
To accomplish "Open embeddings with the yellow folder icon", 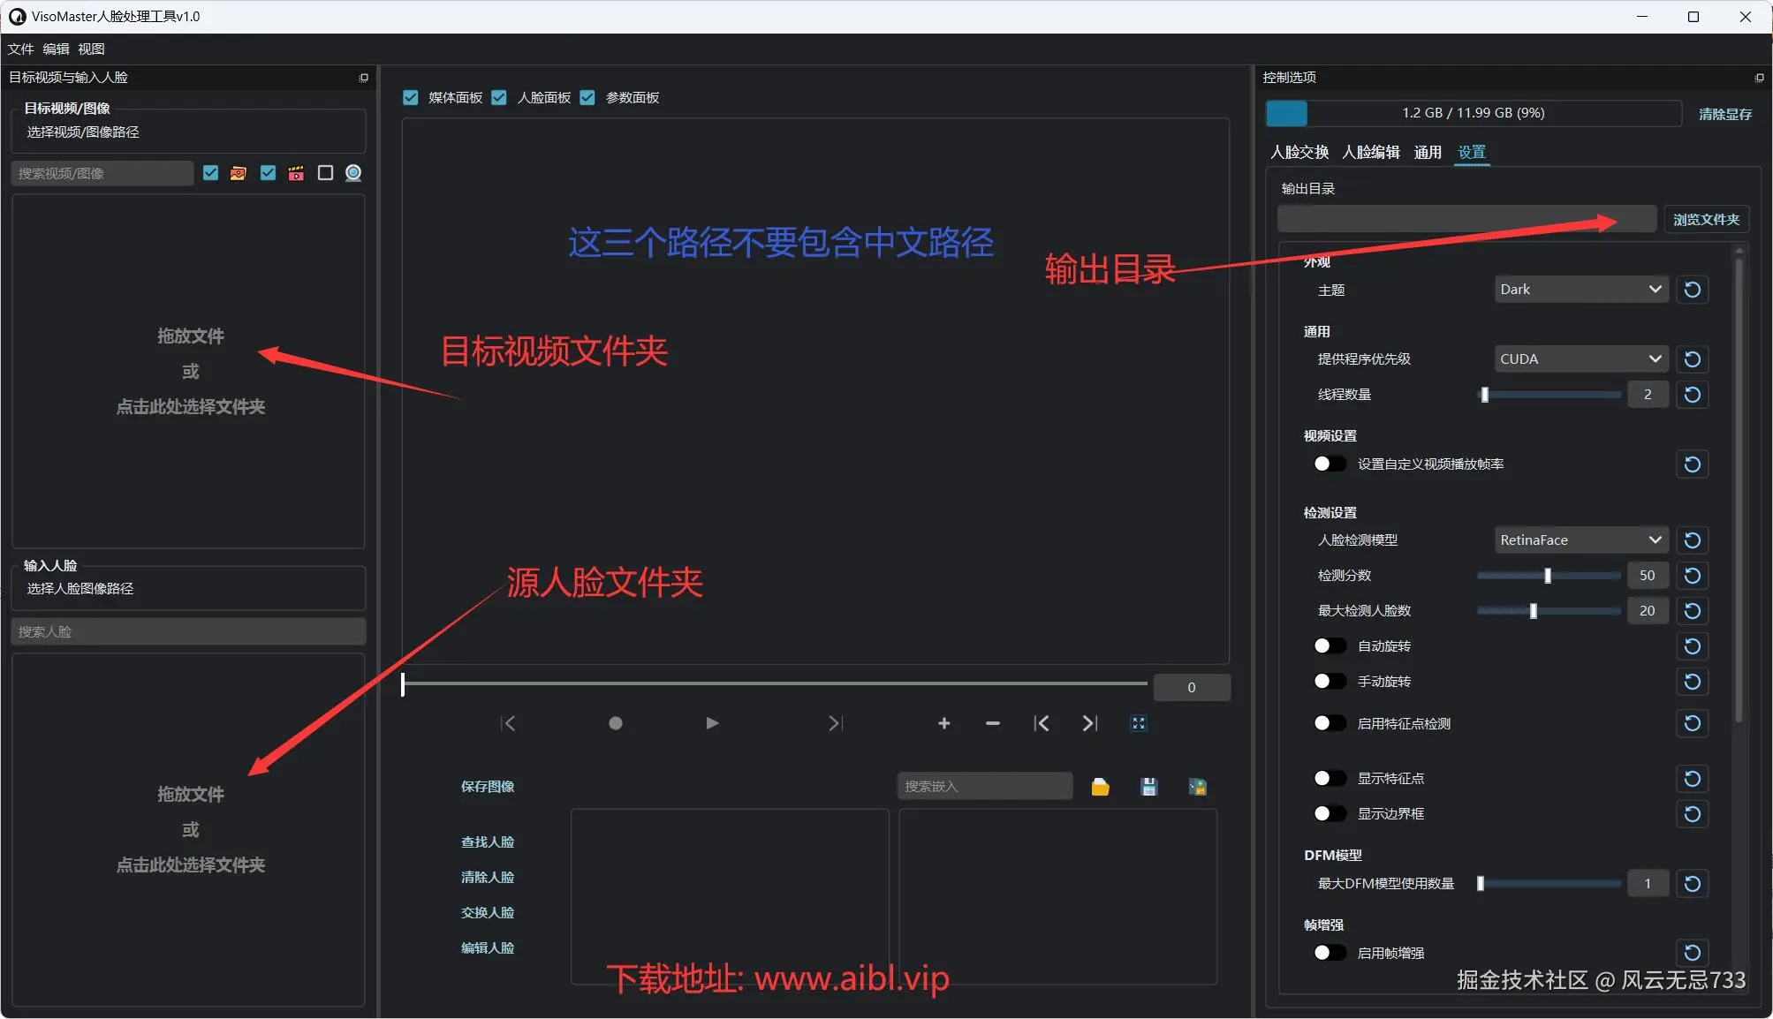I will [1100, 787].
